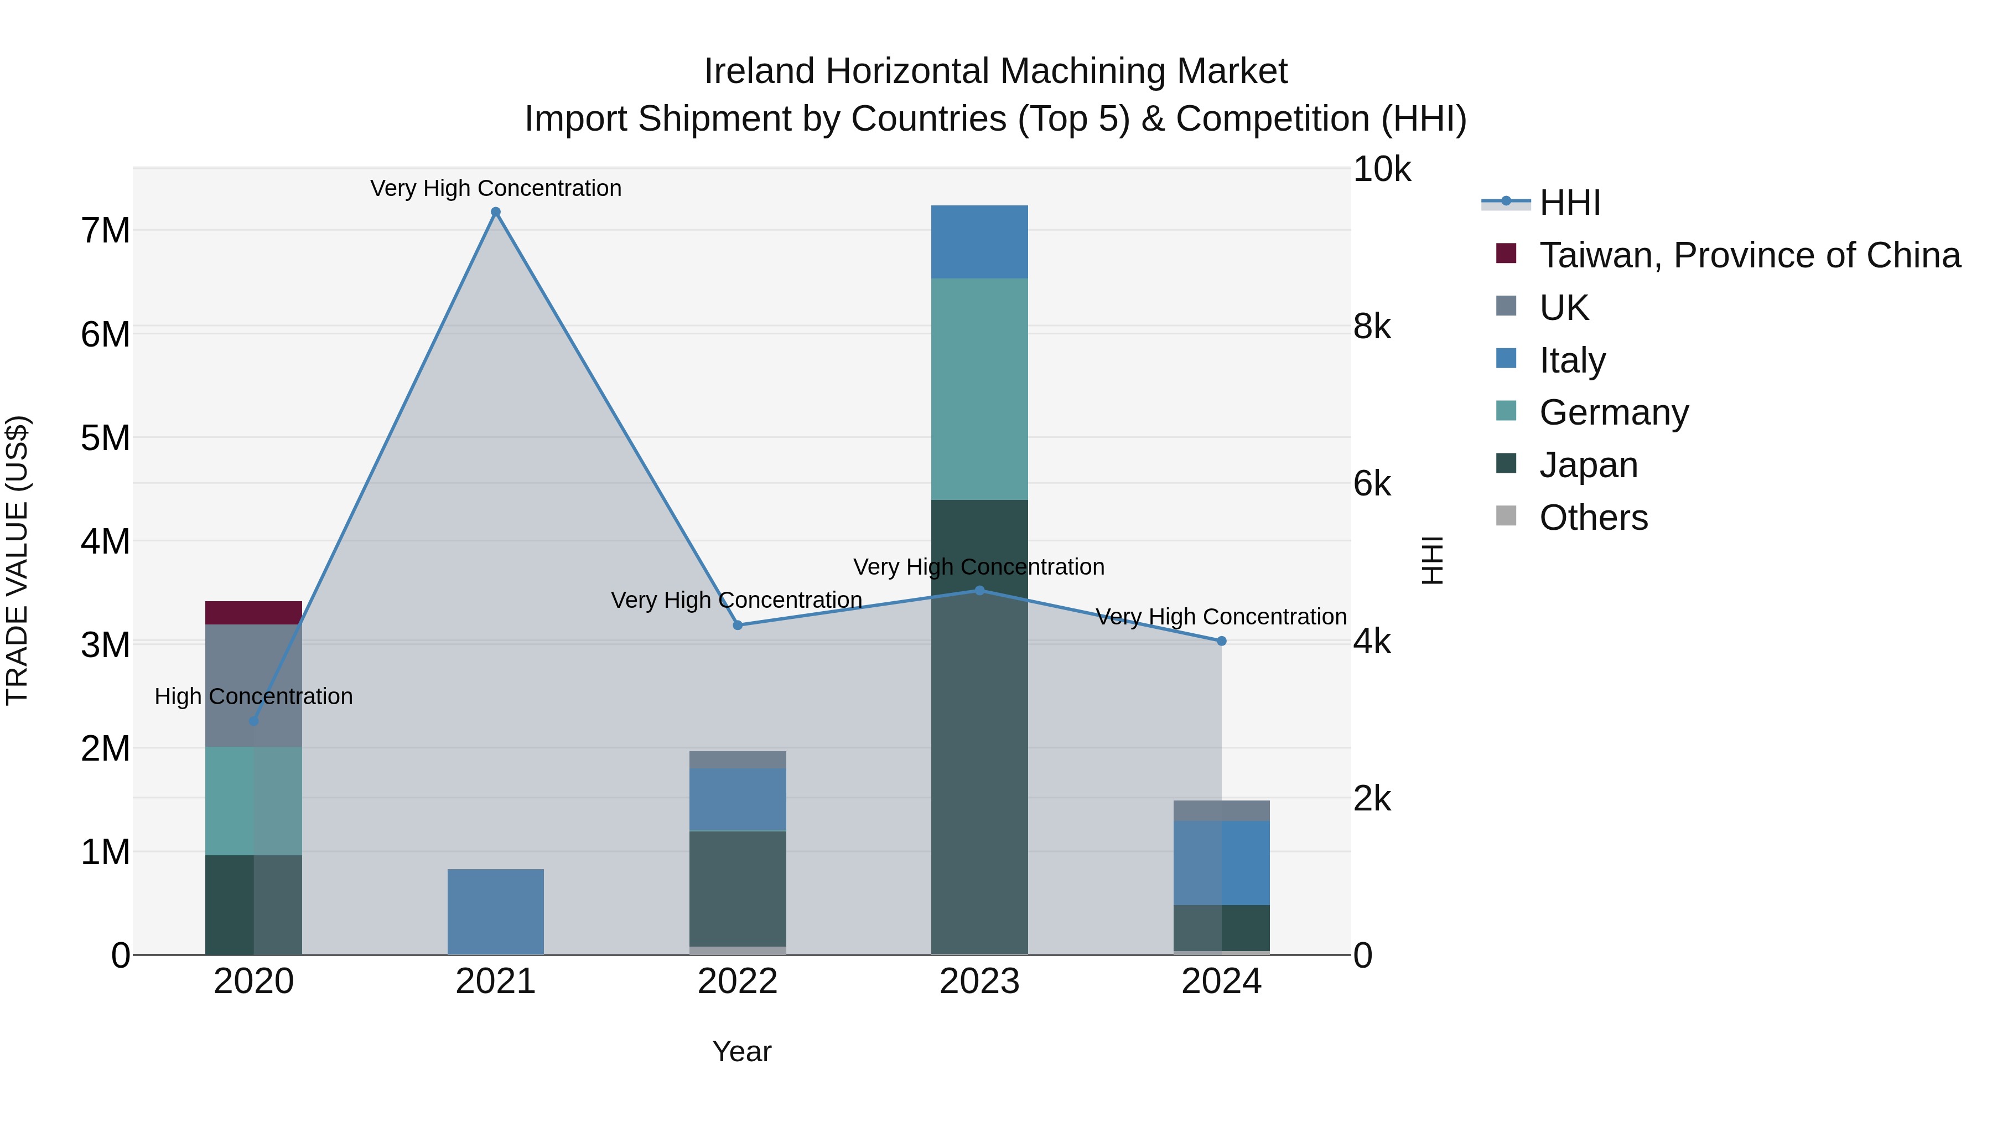Viewport: 1992px width, 1121px height.
Task: Toggle the Taiwan, Province of China legend entry
Action: 1728,255
